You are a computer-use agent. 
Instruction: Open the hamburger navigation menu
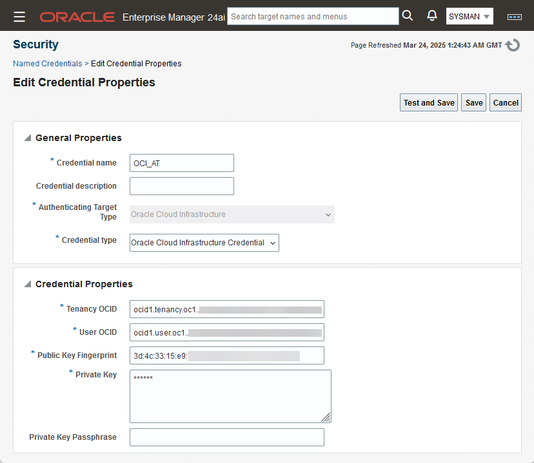19,16
